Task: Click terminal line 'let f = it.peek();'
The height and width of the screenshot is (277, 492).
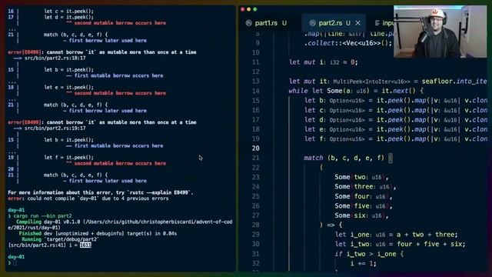Action: [68, 157]
